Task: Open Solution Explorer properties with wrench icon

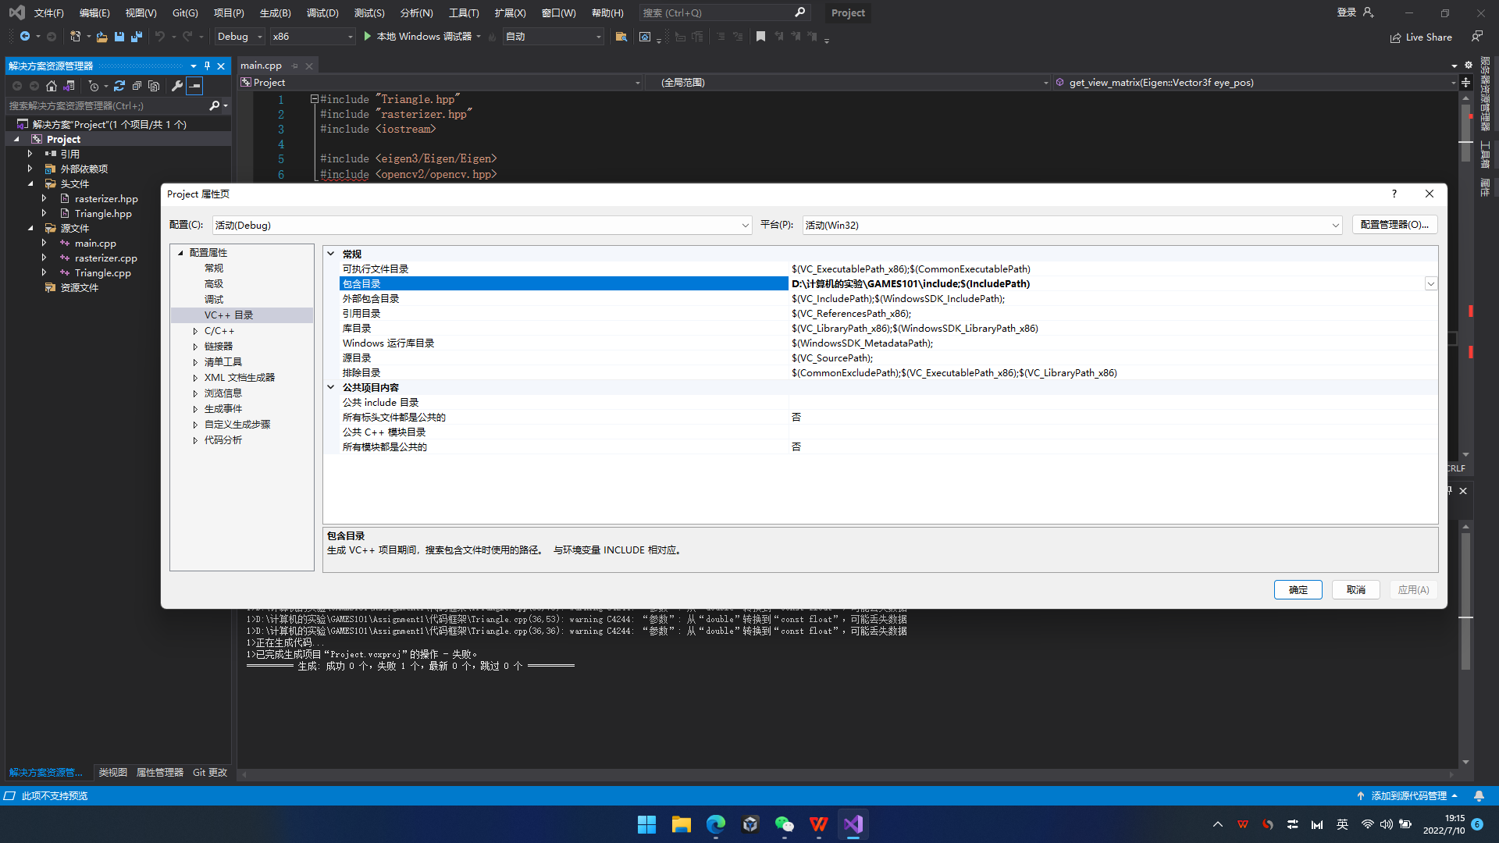Action: tap(177, 86)
